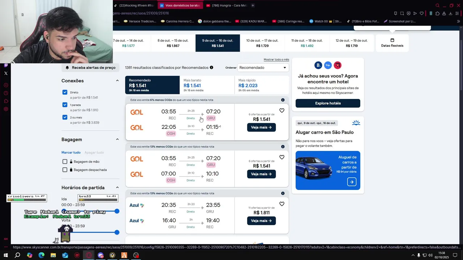Show hidden system tray icons chevron
The width and height of the screenshot is (463, 260).
point(413,255)
